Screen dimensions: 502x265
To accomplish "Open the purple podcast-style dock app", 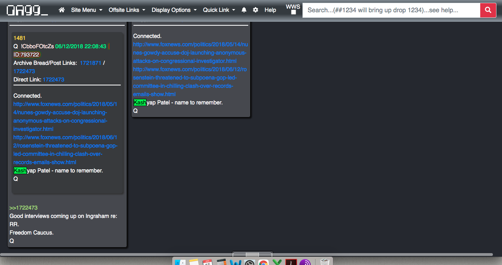I will tap(305, 263).
